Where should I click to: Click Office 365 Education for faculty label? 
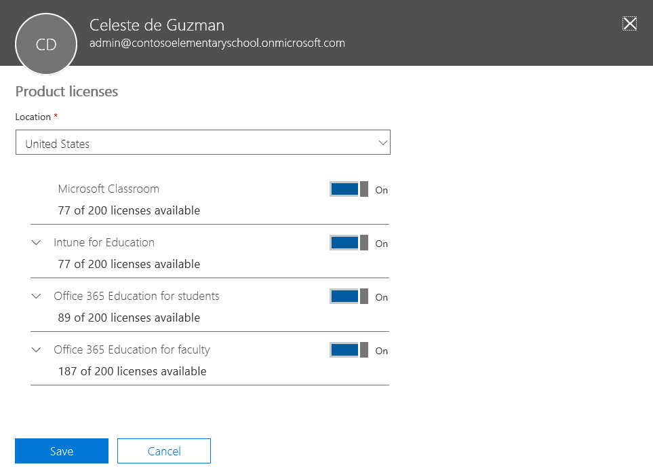[x=132, y=349]
